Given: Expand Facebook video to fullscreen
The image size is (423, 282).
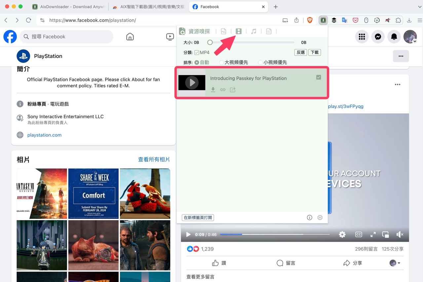Looking at the screenshot, I should (373, 234).
